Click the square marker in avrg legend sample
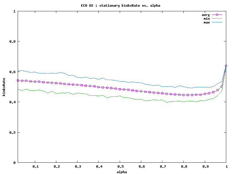232x174 pixels. (x=217, y=14)
